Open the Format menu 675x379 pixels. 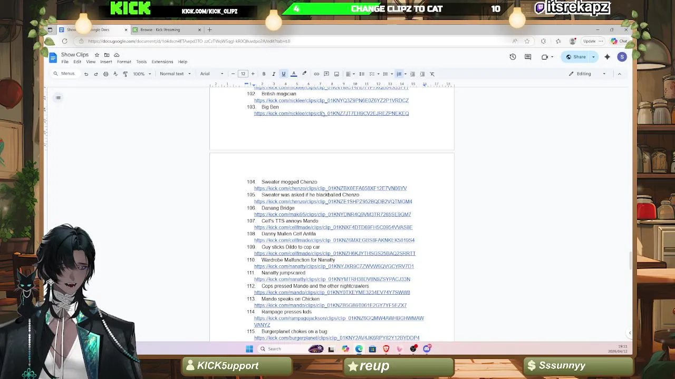[x=124, y=62]
